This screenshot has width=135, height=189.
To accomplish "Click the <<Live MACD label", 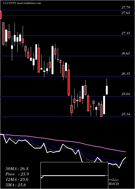I will 114,182.
